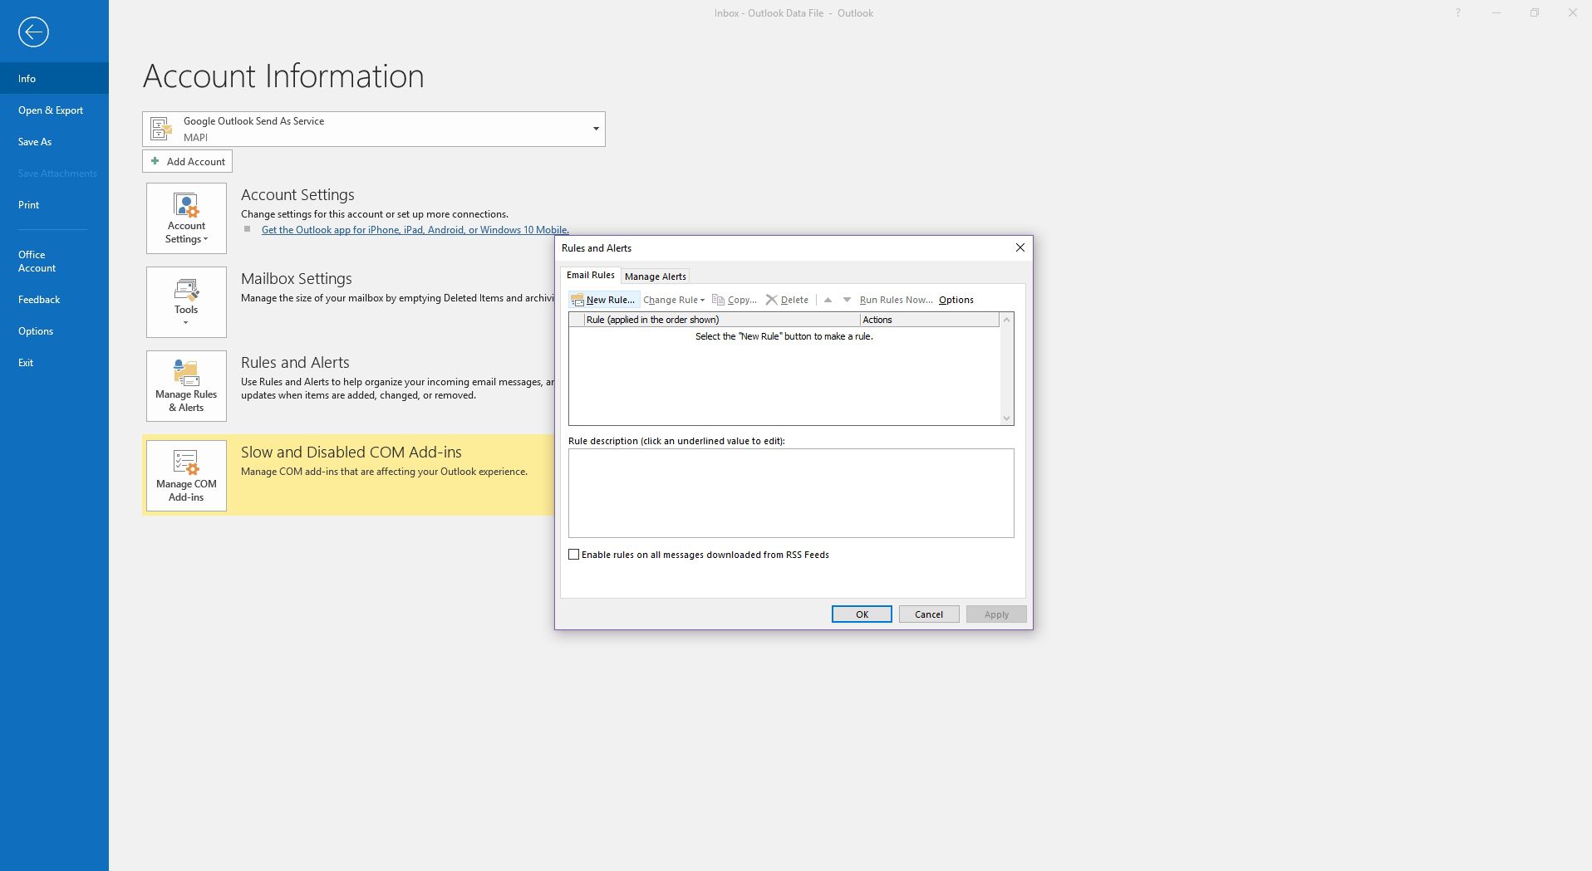Click the Actions column header

pyautogui.click(x=930, y=320)
